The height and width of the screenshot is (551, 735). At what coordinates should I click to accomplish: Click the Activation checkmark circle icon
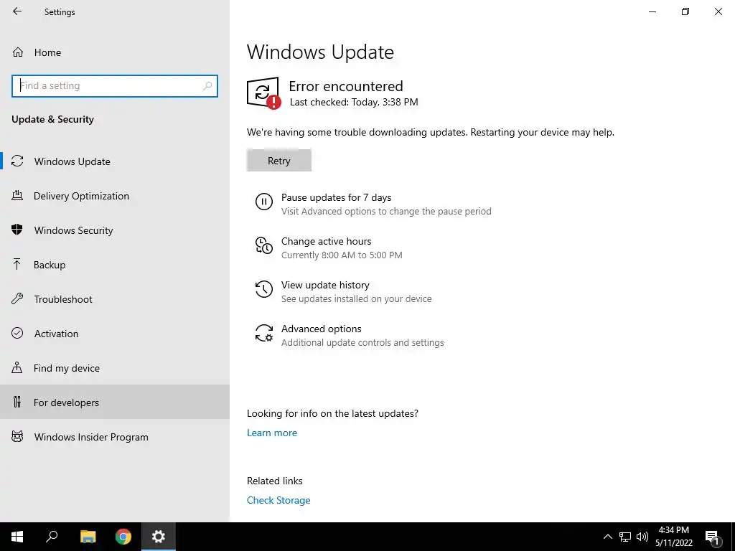point(17,333)
